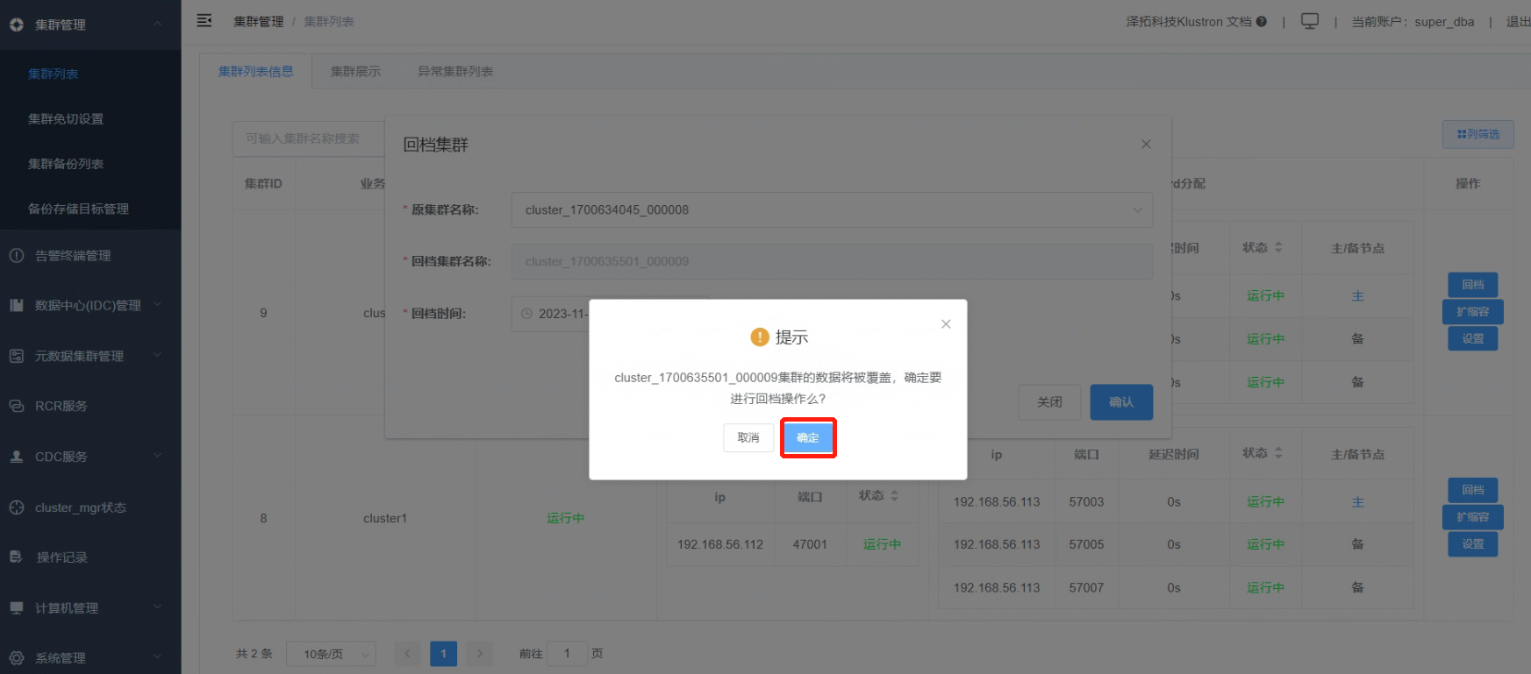Expand 数据中心(IDC)管理 sidebar menu
Viewport: 1531px width, 674px height.
point(90,305)
